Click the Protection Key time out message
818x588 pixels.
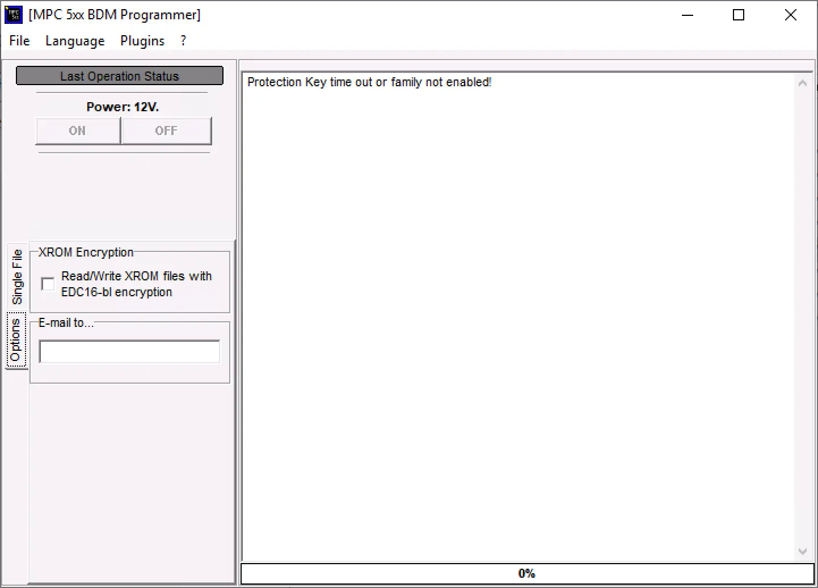tap(369, 82)
